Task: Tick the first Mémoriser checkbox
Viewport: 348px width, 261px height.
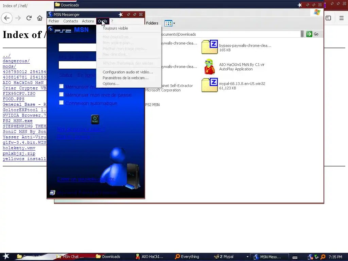Action: (61, 86)
